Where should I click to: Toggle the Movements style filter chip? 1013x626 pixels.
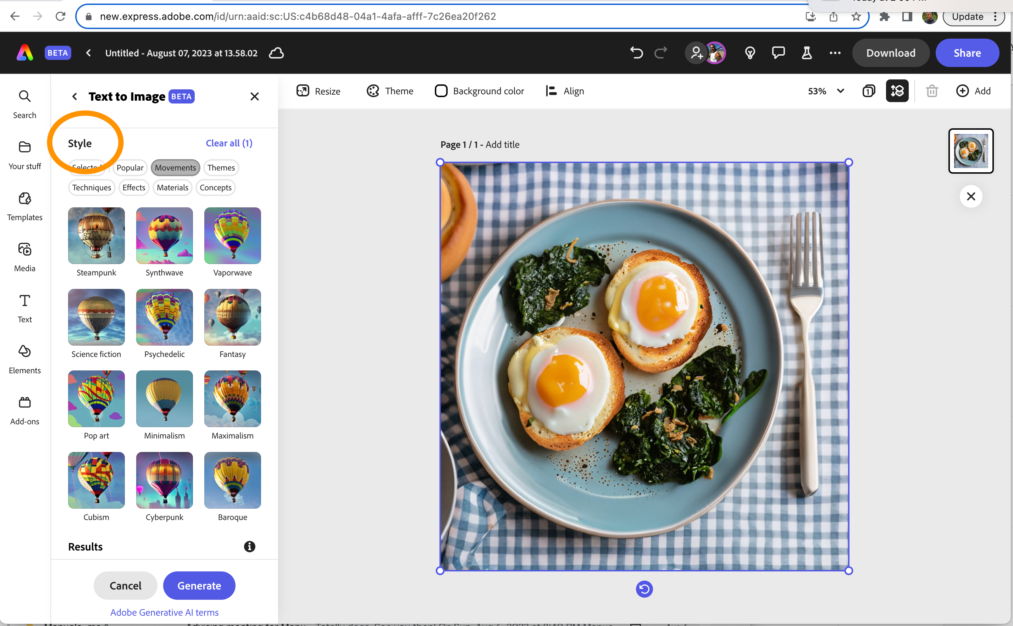click(175, 168)
